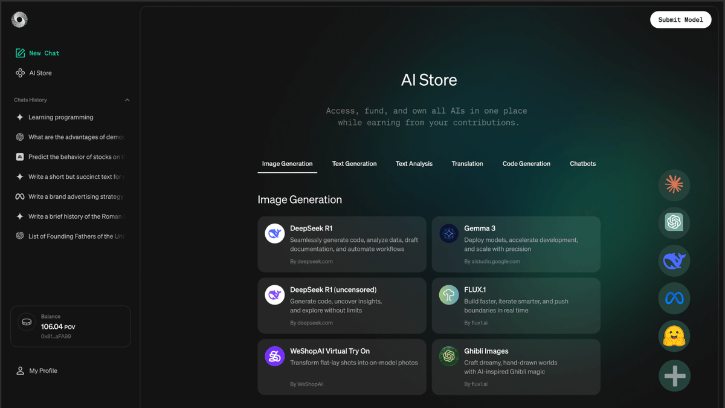This screenshot has width=725, height=408.
Task: Click the Meta icon in right dock
Action: click(674, 299)
